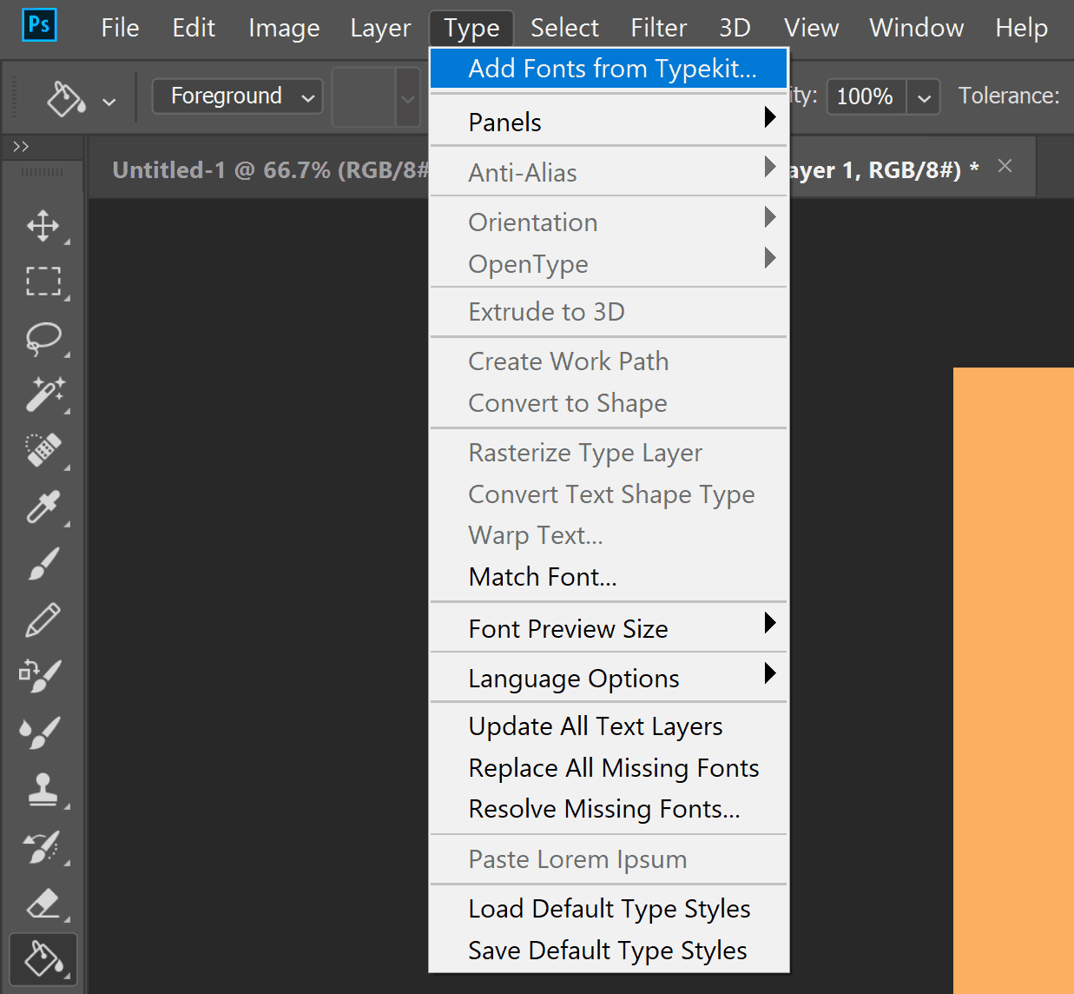This screenshot has width=1074, height=994.
Task: Expand the OpenType submenu
Action: coord(609,263)
